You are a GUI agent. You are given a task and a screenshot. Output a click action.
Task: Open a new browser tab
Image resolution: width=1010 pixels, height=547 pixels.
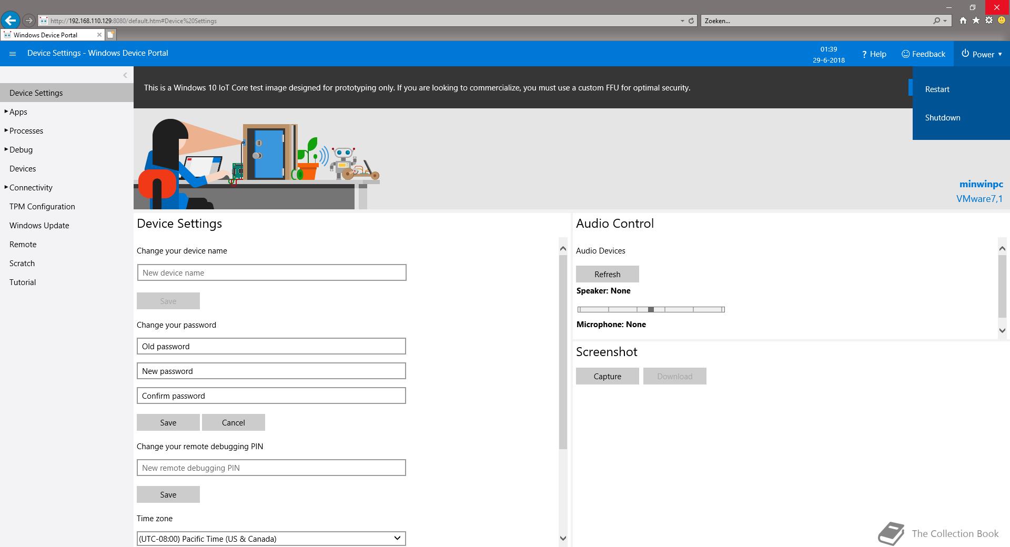coord(110,35)
